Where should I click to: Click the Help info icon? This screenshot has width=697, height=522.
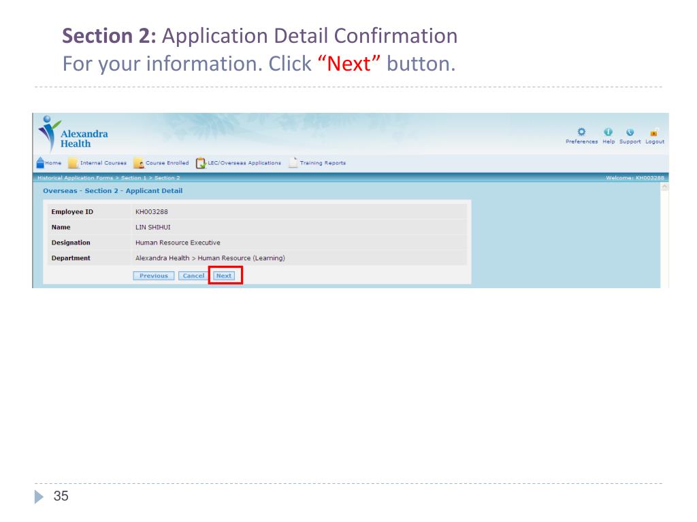[608, 132]
